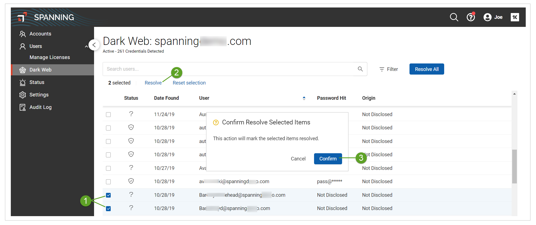This screenshot has height=225, width=536.
Task: Click the 10/27/19 date cell
Action: pos(164,168)
